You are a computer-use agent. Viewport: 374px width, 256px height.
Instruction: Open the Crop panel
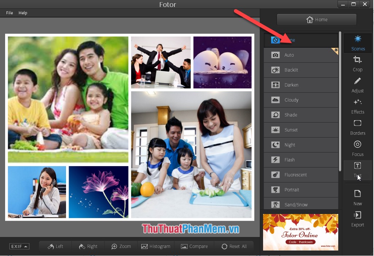click(358, 64)
